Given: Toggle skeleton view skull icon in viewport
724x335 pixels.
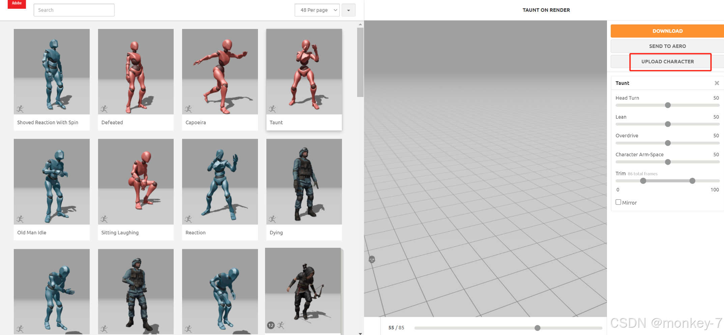Looking at the screenshot, I should pyautogui.click(x=372, y=260).
